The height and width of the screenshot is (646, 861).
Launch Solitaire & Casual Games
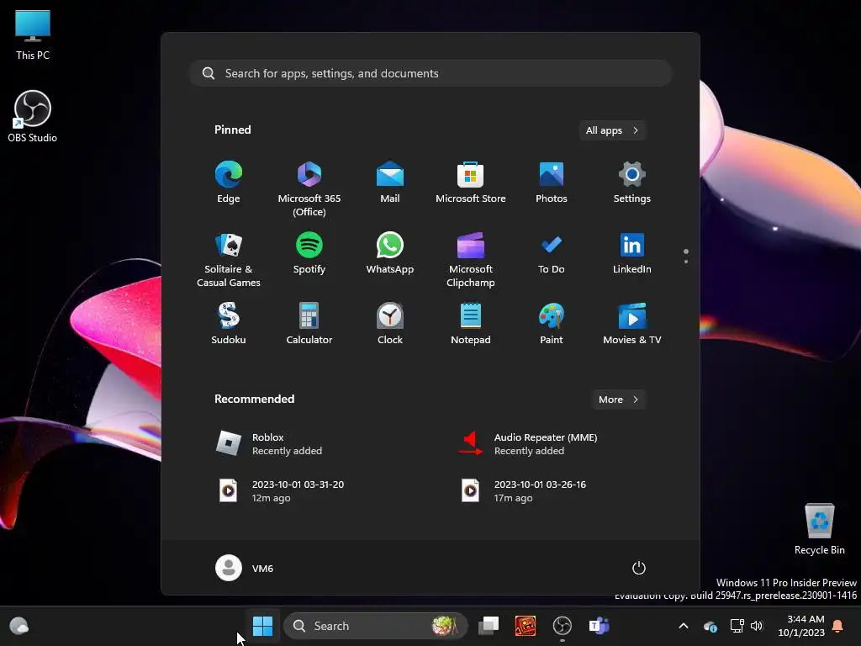[229, 259]
